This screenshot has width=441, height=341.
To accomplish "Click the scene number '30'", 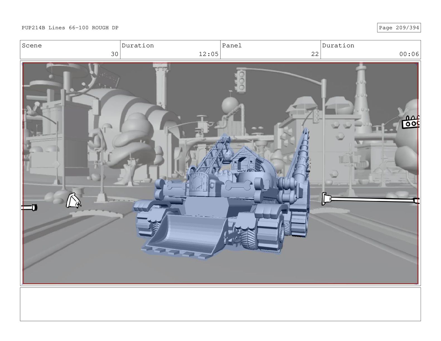I will coord(115,54).
